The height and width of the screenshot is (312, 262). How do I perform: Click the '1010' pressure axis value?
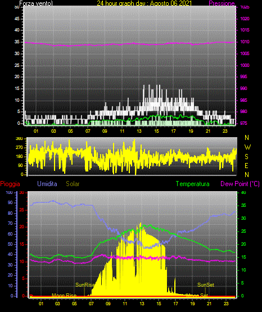point(245,42)
